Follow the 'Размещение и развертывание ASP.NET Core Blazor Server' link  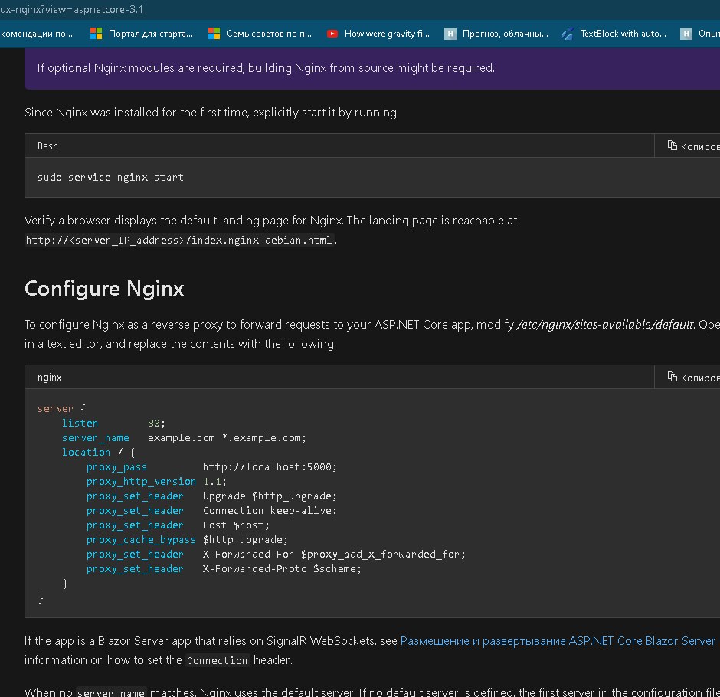tap(558, 640)
